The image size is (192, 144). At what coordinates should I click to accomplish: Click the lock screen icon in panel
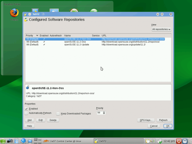[185, 141]
